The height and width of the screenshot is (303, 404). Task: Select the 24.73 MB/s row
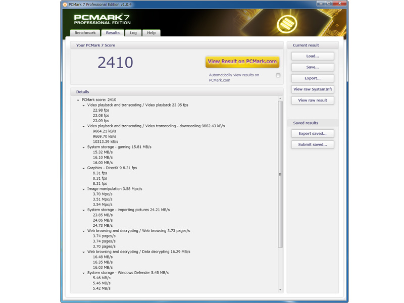coord(103,225)
